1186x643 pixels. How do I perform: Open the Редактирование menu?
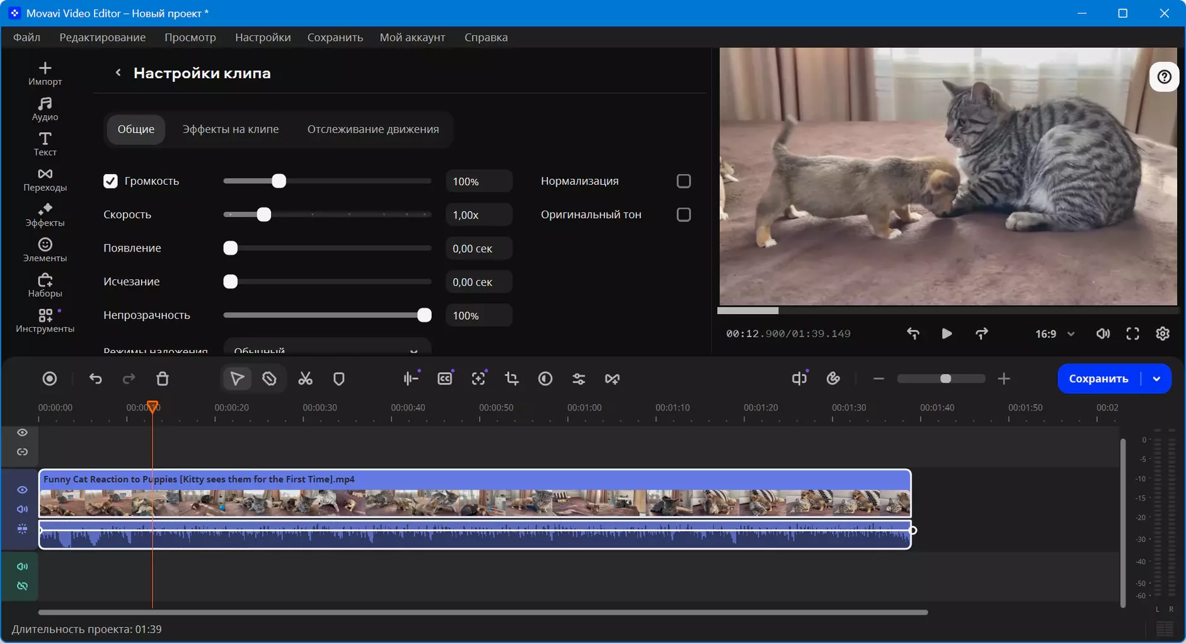103,37
